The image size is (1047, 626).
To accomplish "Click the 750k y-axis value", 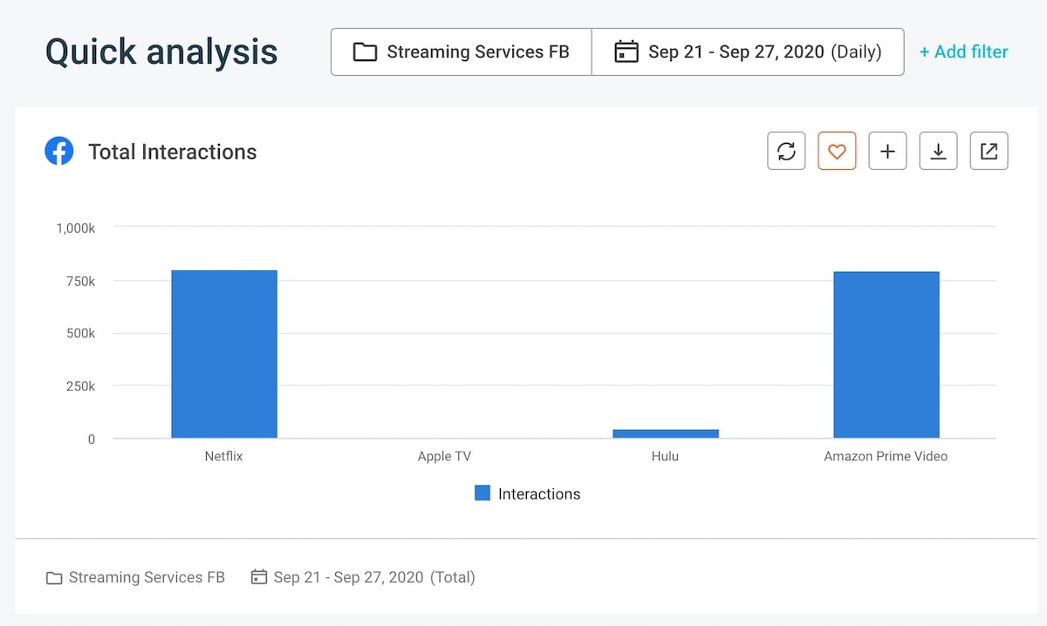I will point(79,281).
